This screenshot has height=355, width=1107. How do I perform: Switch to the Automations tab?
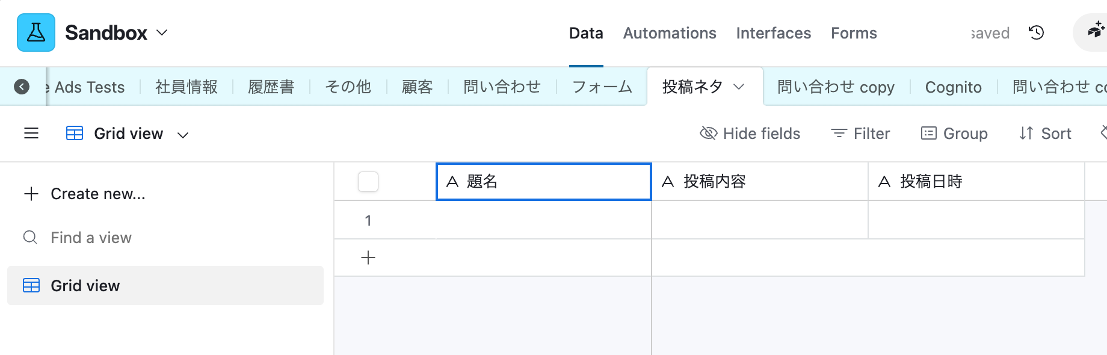tap(670, 33)
